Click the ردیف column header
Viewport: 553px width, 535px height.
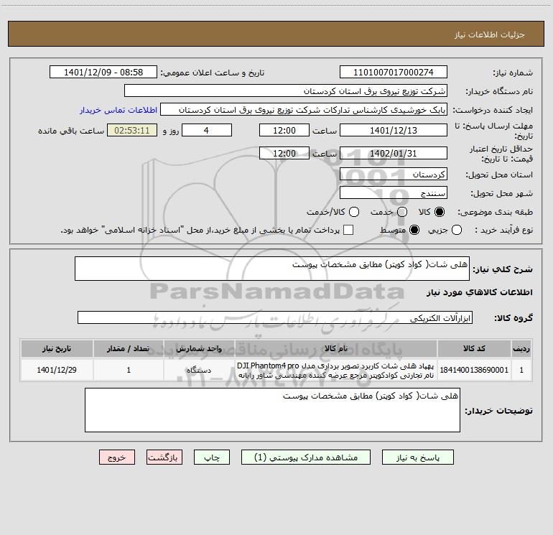[521, 348]
